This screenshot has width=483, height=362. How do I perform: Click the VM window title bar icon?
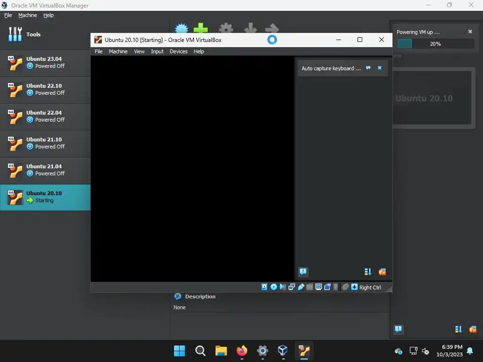click(98, 40)
